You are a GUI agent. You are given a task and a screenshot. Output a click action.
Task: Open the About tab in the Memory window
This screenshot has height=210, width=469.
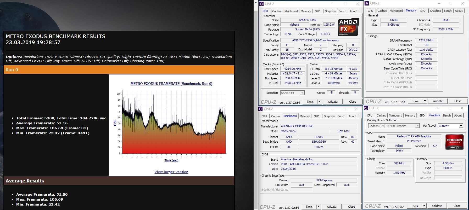tap(459, 11)
